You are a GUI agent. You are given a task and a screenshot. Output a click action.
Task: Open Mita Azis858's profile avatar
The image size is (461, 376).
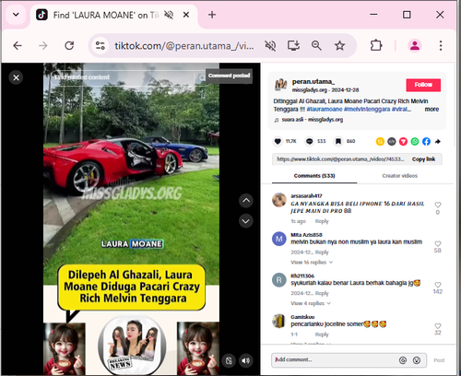pyautogui.click(x=279, y=239)
